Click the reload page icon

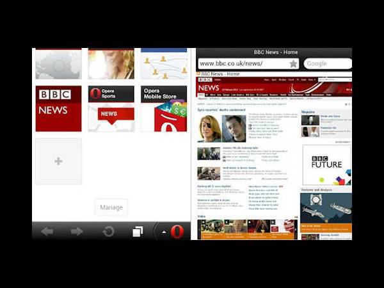108,231
